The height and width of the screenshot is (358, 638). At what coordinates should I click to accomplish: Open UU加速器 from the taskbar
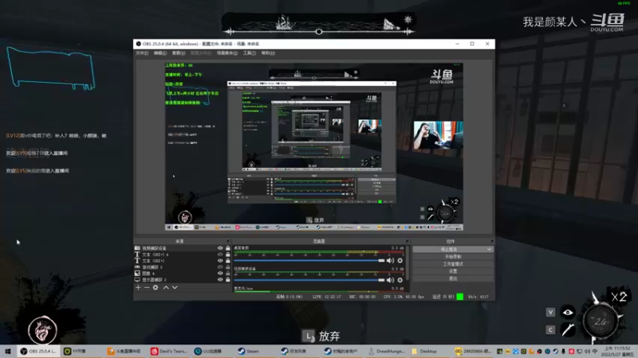[x=208, y=351]
